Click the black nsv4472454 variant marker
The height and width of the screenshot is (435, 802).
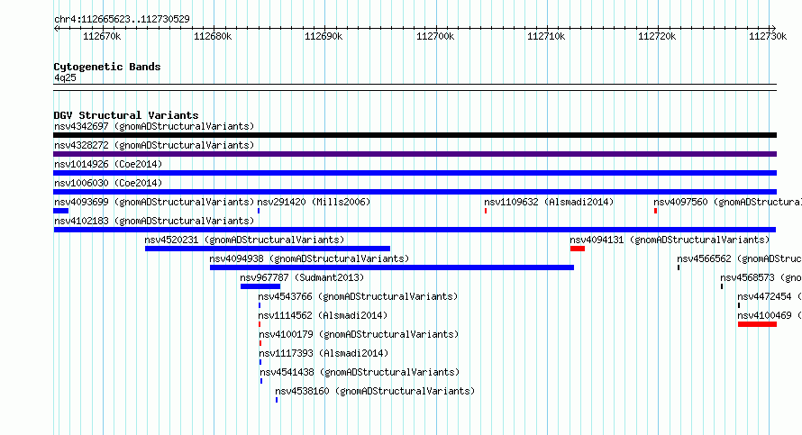739,305
